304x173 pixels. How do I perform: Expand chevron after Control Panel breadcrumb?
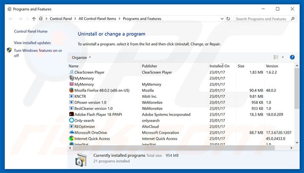[x=75, y=19]
